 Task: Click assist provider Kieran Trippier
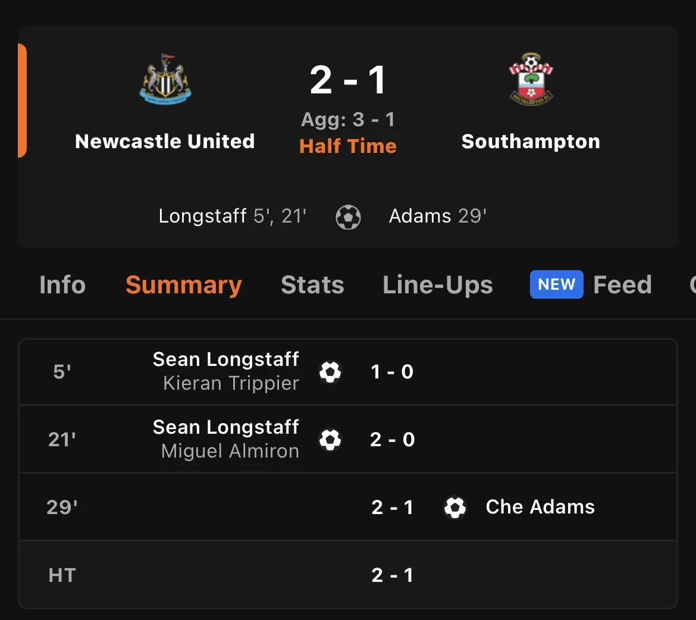click(231, 384)
